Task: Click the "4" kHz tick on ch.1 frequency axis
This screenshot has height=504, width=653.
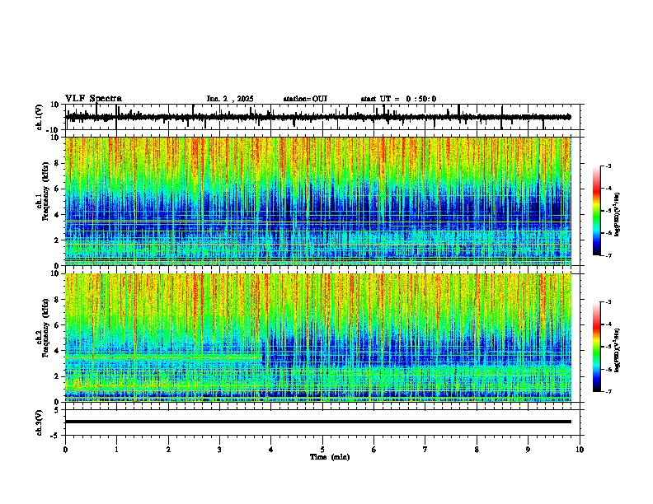Action: tap(57, 215)
